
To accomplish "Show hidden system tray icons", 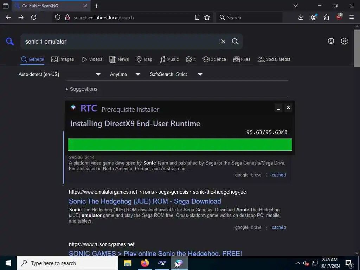I will coord(297,263).
